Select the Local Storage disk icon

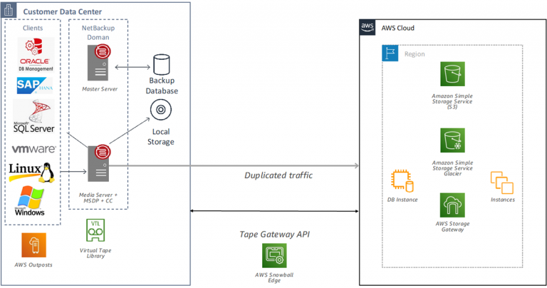point(160,110)
